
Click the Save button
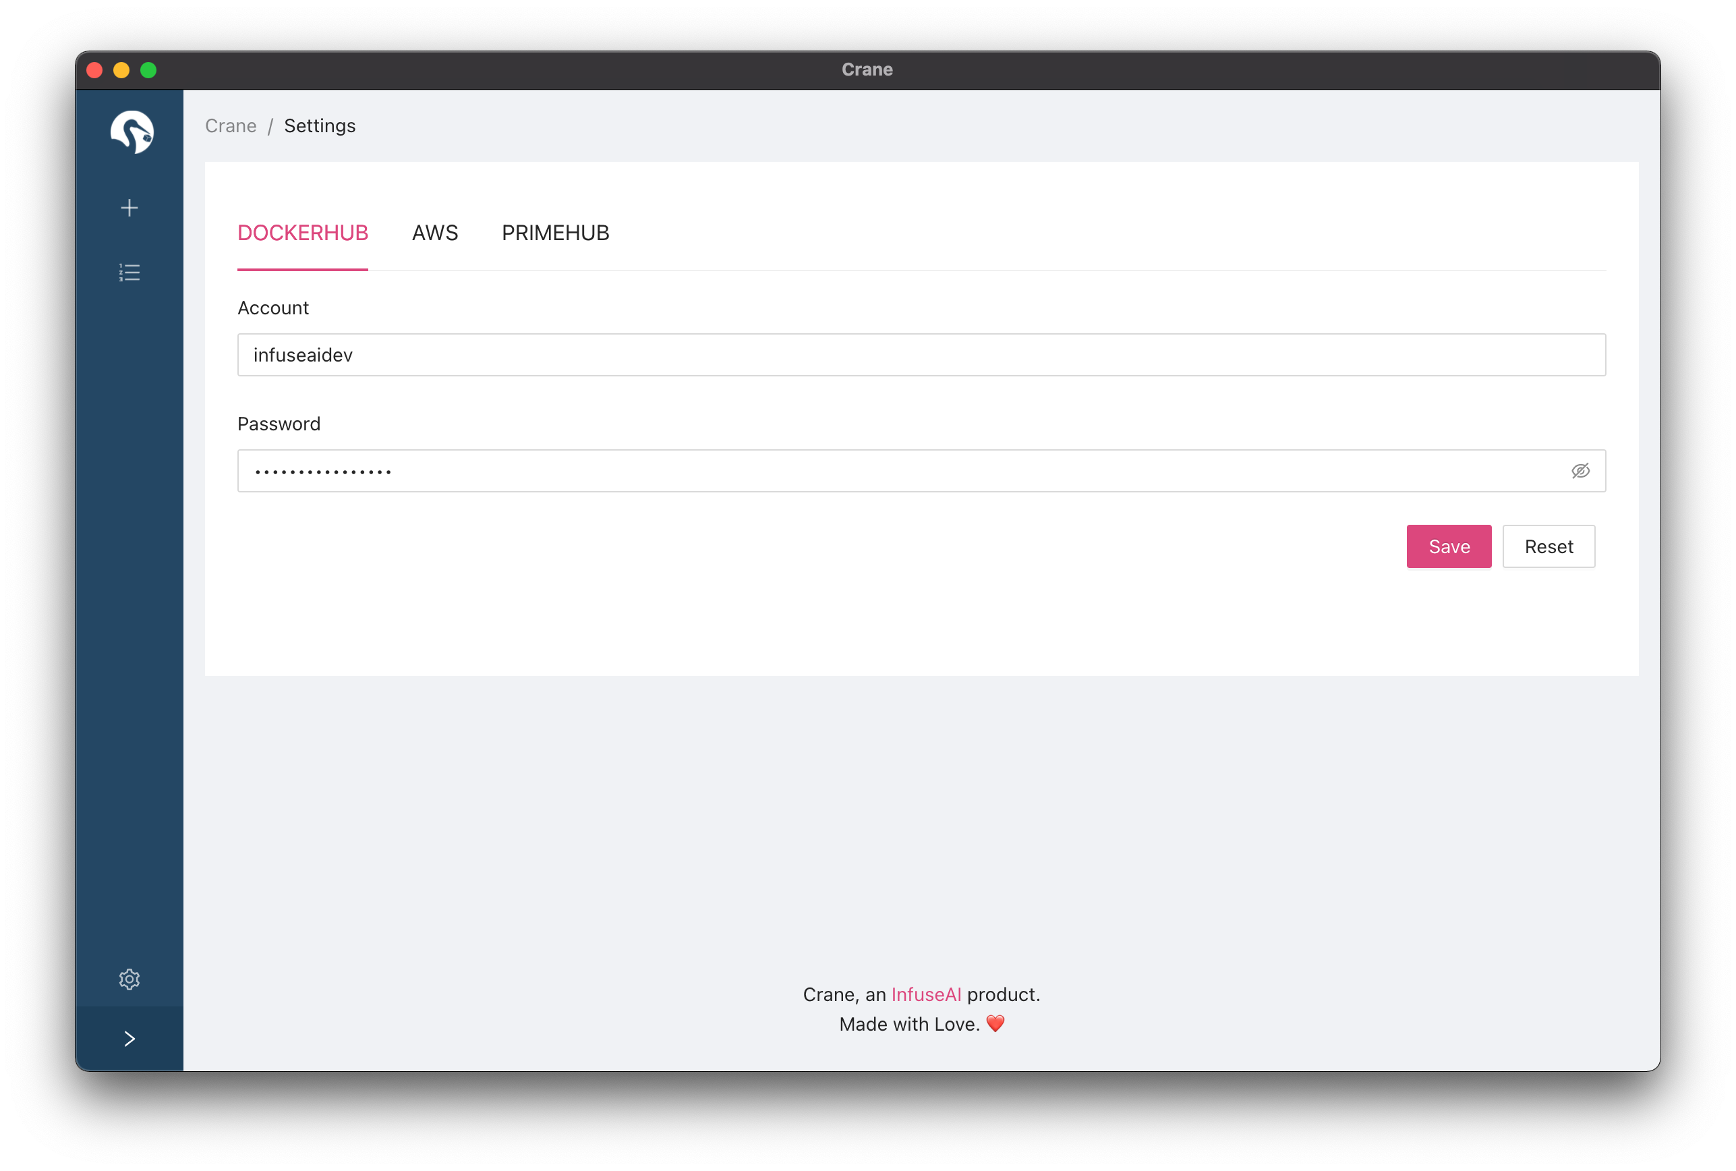(x=1449, y=546)
